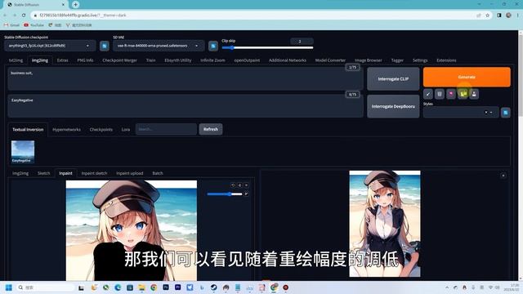
Task: Open the PNG Info tab
Action: 85,60
